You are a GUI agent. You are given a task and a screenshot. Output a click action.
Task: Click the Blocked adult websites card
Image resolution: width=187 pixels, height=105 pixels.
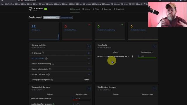pyautogui.click(x=143, y=31)
